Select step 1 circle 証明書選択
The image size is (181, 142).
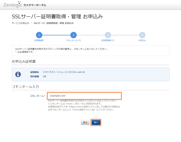coord(39,35)
